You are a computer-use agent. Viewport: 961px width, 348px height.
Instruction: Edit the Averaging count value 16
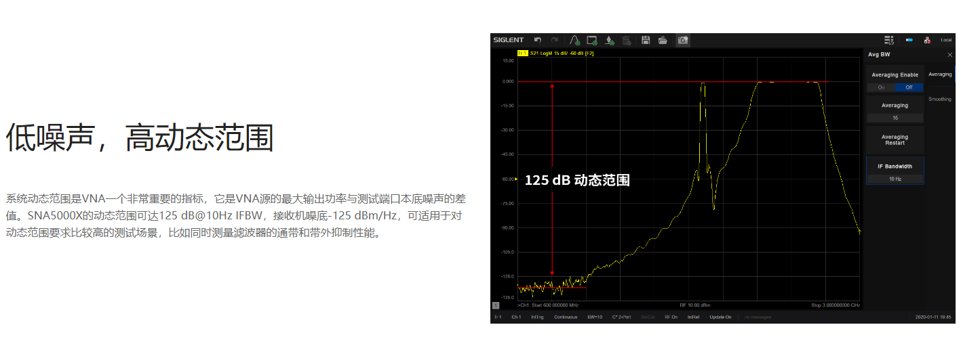(895, 118)
